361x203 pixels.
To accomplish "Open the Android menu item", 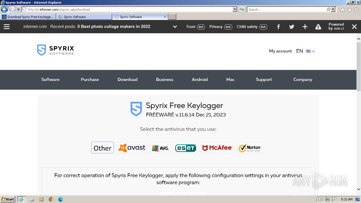I will (x=200, y=80).
